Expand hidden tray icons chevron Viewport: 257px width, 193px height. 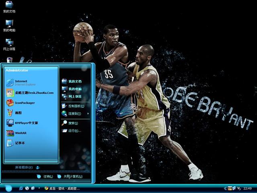(226, 189)
